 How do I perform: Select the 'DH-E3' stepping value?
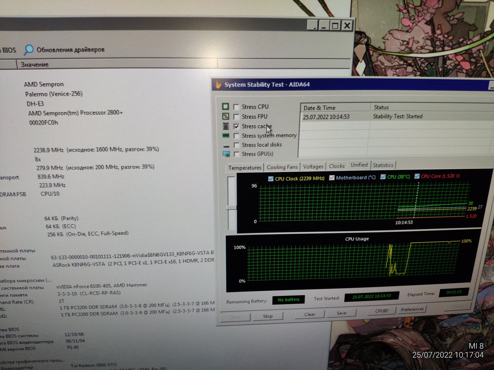click(35, 104)
